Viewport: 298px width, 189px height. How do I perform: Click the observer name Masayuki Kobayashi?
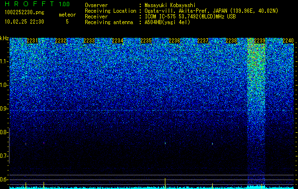click(x=170, y=5)
